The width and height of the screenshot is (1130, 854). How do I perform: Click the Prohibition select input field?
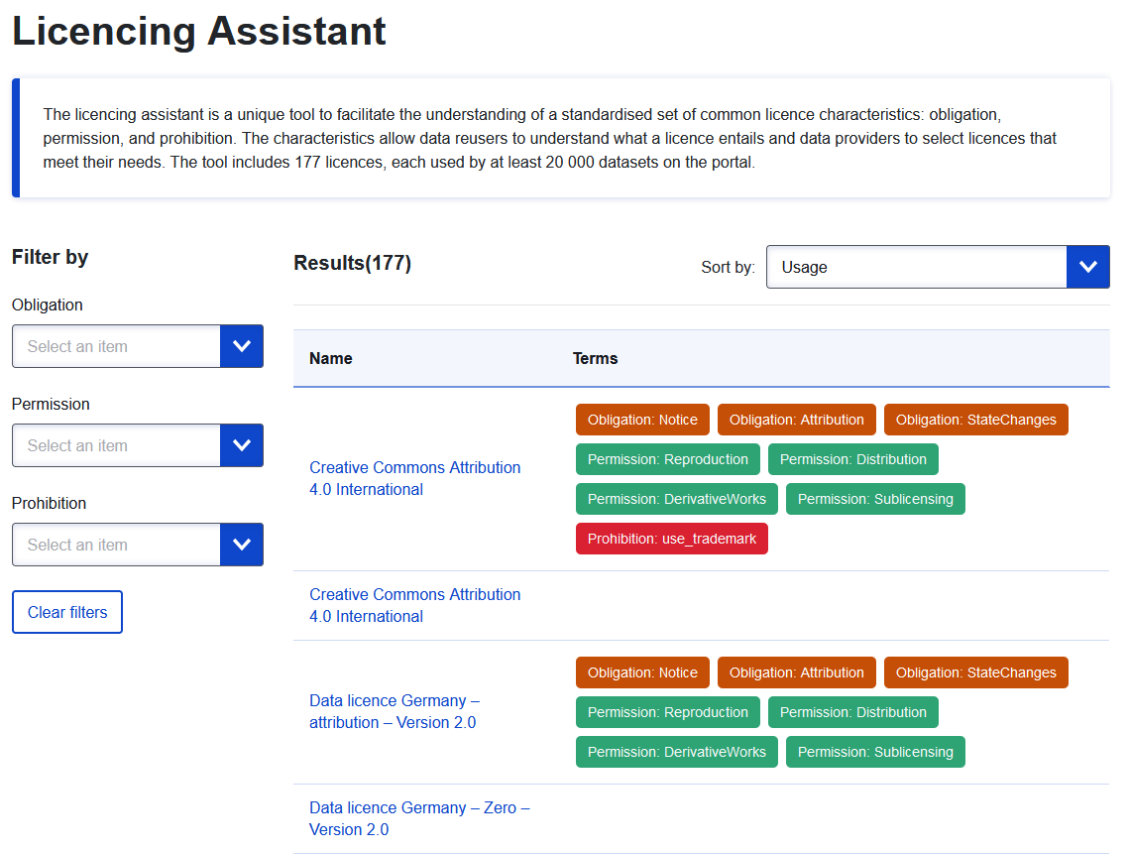116,545
